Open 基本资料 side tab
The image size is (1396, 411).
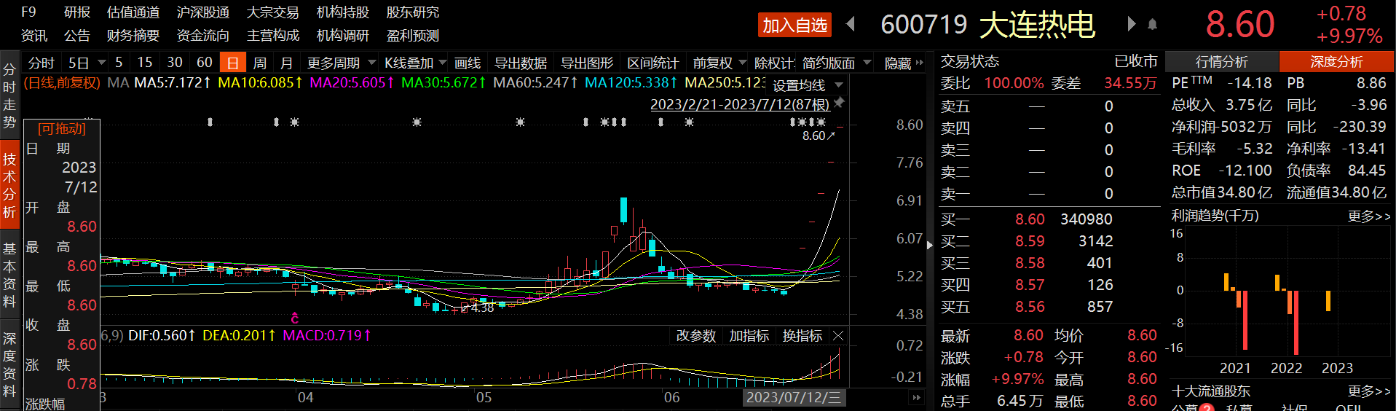pos(9,275)
